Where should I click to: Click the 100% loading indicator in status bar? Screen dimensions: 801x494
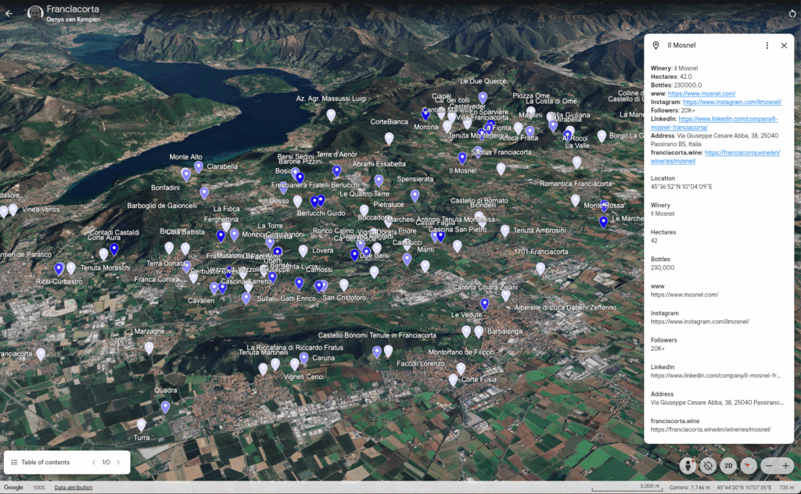pyautogui.click(x=39, y=488)
